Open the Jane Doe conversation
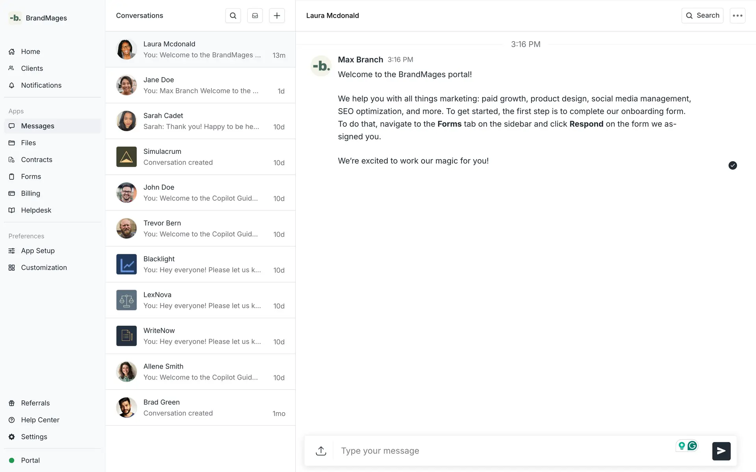The width and height of the screenshot is (756, 472). point(201,85)
